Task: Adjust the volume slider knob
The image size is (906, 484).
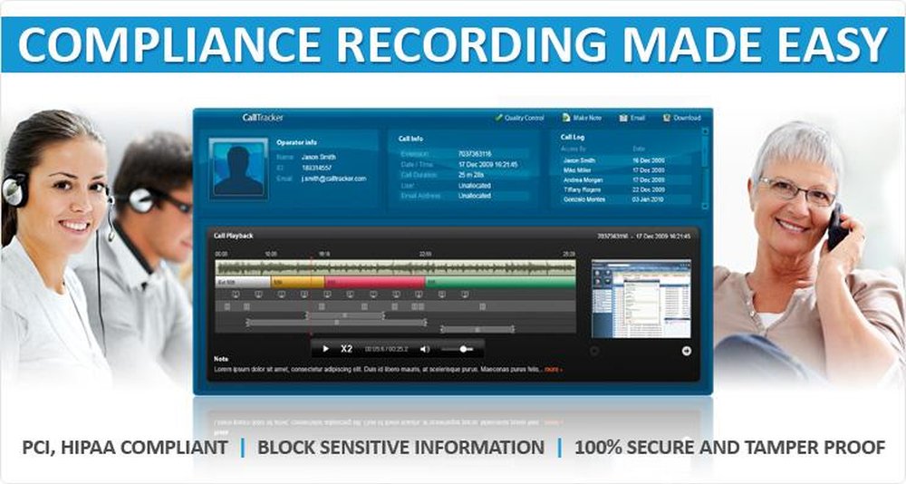Action: 463,349
